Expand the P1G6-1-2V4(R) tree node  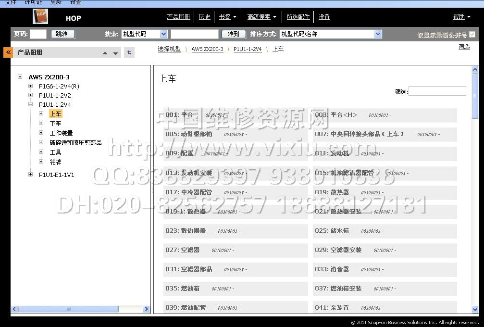(x=31, y=87)
